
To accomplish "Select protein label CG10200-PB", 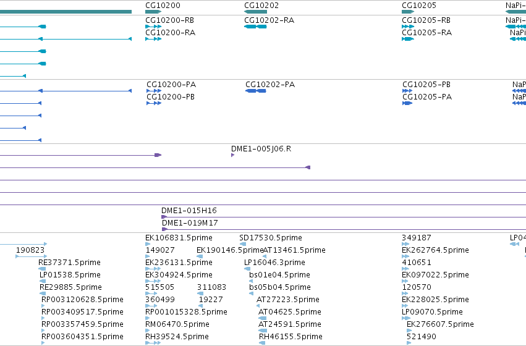I will coord(171,97).
